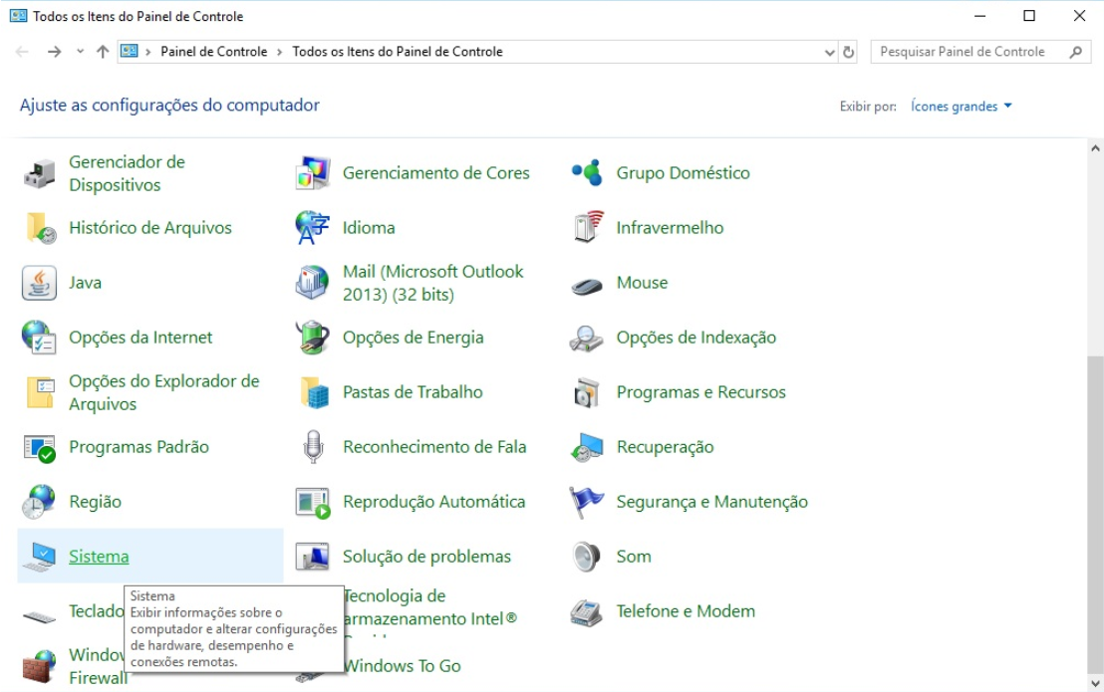The width and height of the screenshot is (1104, 692).
Task: Click the Gerenciador de Dispositivos icon
Action: [40, 173]
